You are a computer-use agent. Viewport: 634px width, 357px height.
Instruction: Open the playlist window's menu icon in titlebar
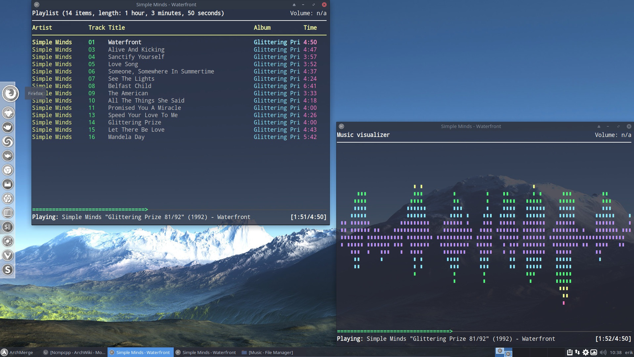[37, 5]
